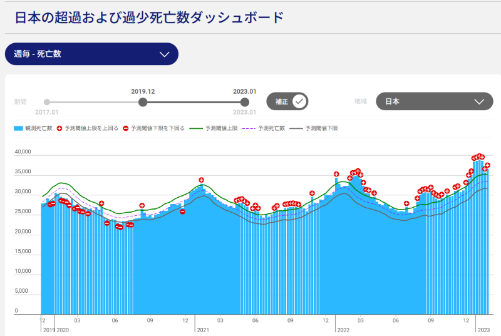Open the 週毎 - 死亡数 dropdown
This screenshot has height=336, width=501.
91,54
